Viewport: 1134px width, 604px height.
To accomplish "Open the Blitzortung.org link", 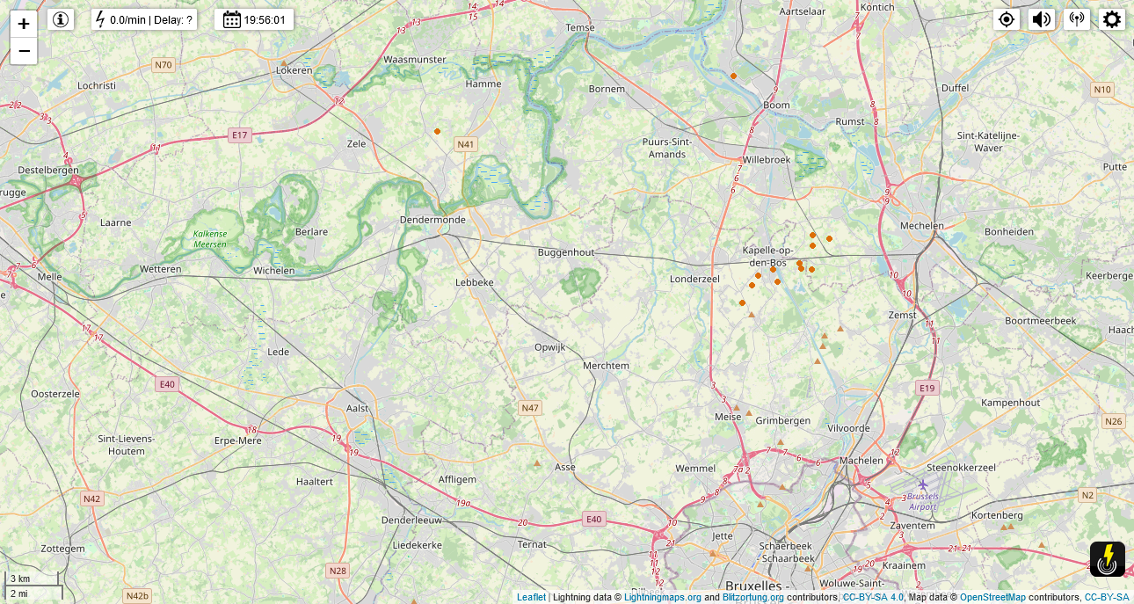I will coord(753,597).
